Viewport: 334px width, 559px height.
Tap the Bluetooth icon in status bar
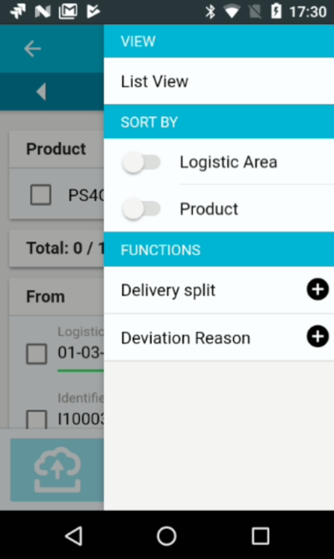(x=210, y=12)
